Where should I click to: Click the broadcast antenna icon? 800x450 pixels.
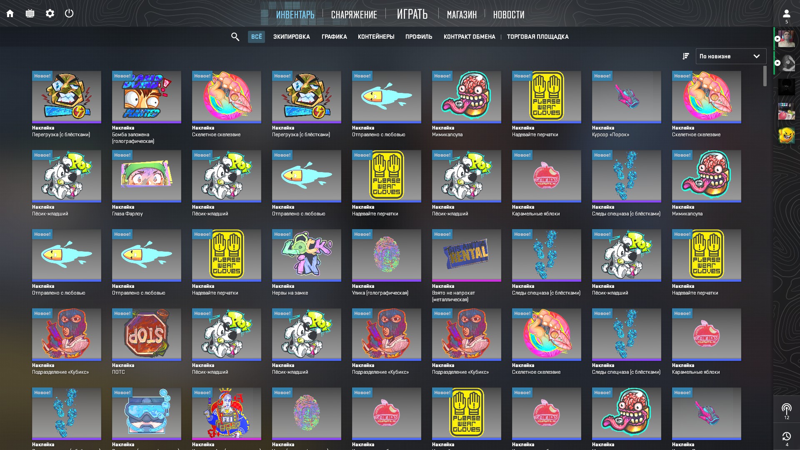pyautogui.click(x=786, y=408)
